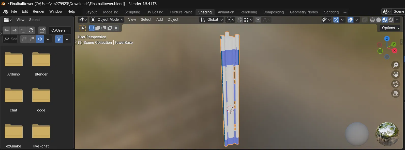The height and width of the screenshot is (150, 405).
Task: Click the pan view hand gizmo
Action: [396, 74]
